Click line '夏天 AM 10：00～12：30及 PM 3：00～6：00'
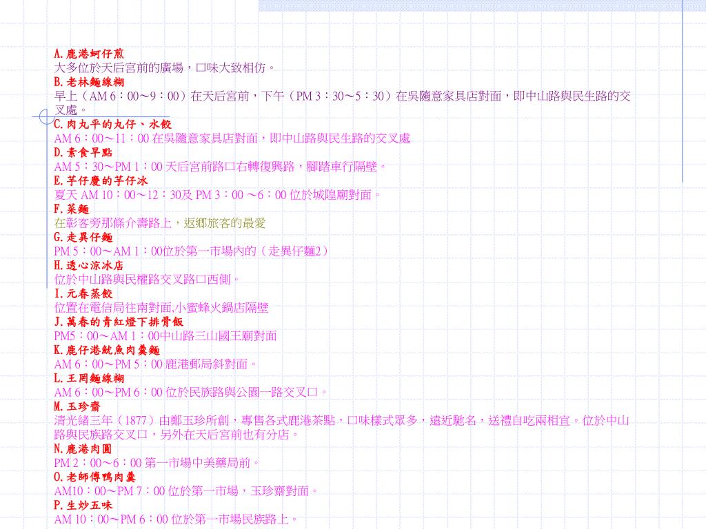This screenshot has height=529, width=706. (x=217, y=195)
